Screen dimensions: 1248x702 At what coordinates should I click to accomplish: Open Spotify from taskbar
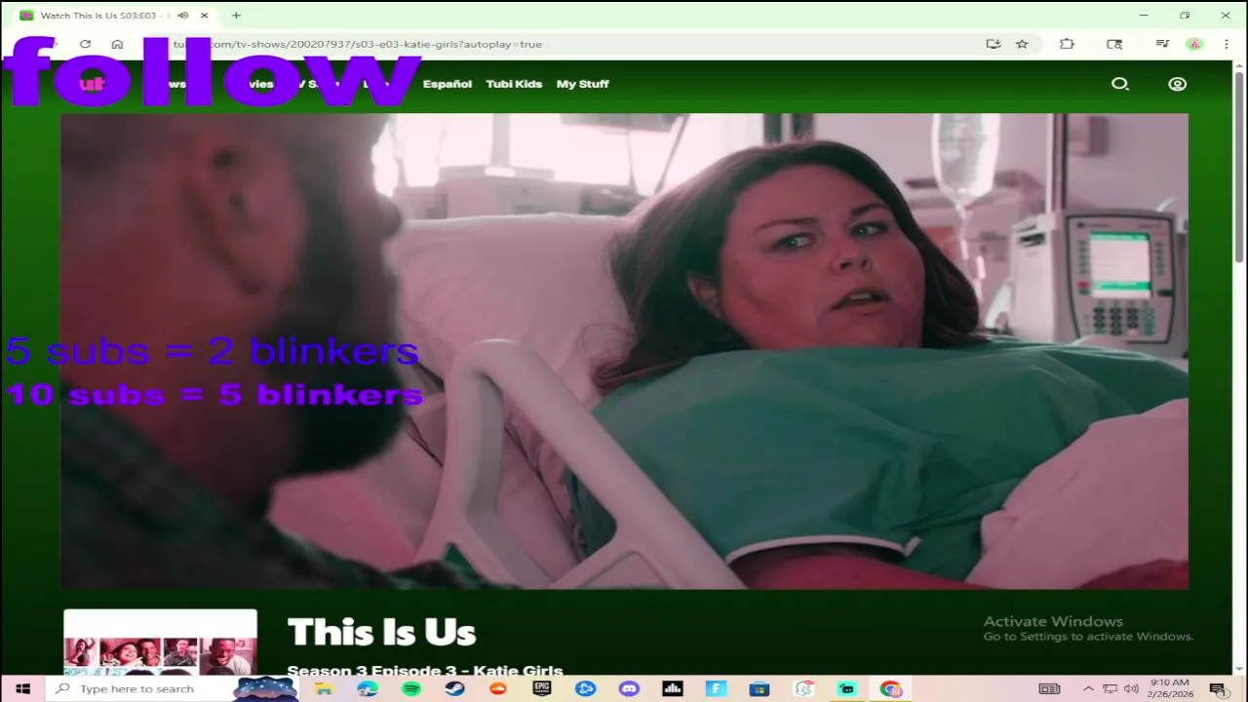click(x=411, y=688)
